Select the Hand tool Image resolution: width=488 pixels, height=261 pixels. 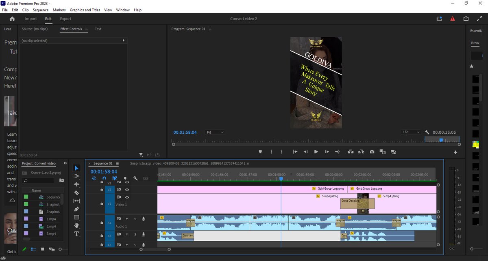76,226
